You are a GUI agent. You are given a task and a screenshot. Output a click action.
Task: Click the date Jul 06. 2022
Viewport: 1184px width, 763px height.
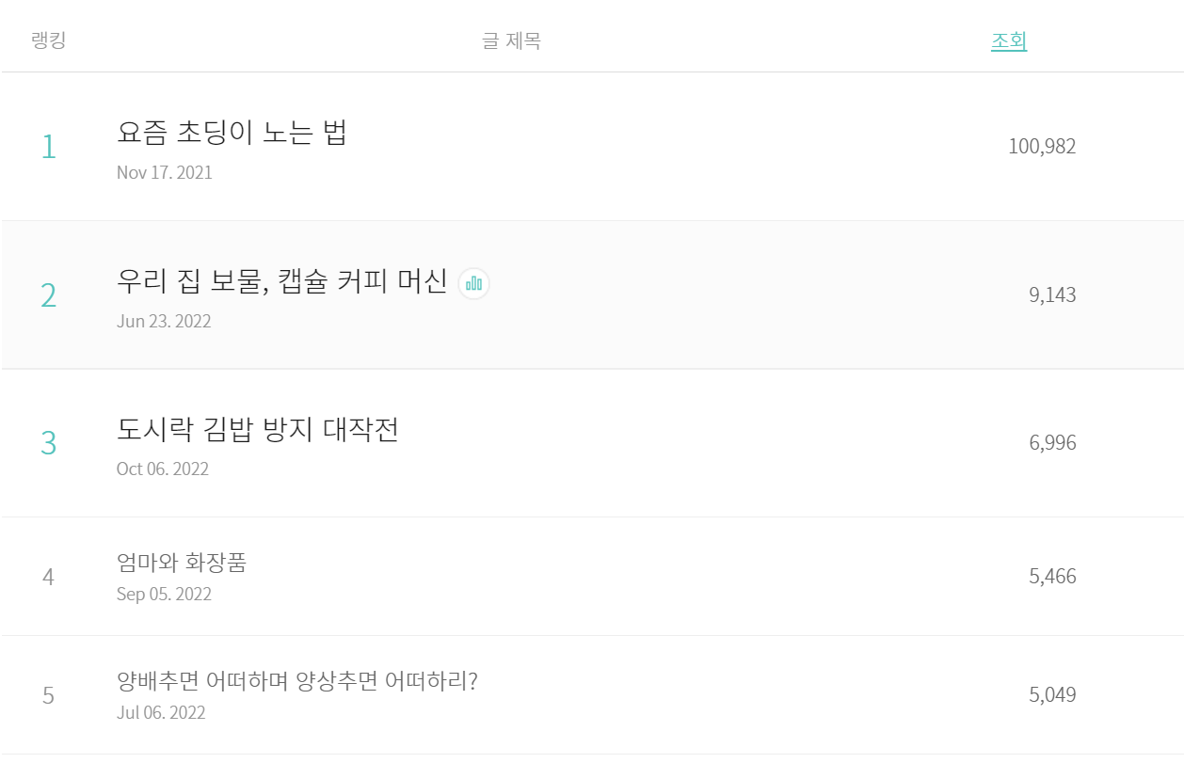(x=160, y=713)
